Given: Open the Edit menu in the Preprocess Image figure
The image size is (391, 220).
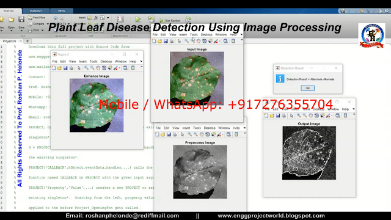Looking at the screenshot, I should pos(166,128).
